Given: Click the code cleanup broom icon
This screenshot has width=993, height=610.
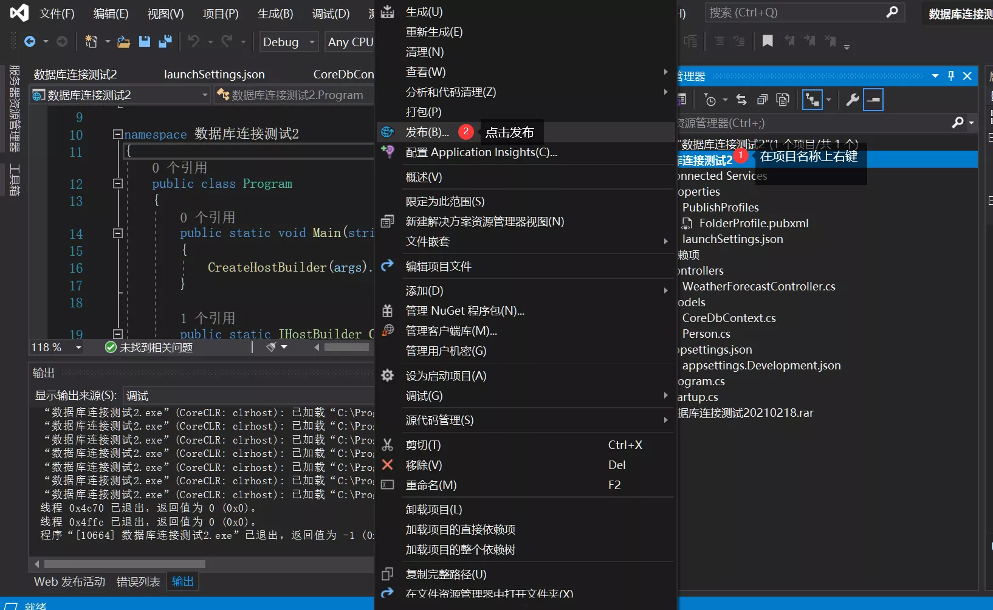Looking at the screenshot, I should pos(272,347).
